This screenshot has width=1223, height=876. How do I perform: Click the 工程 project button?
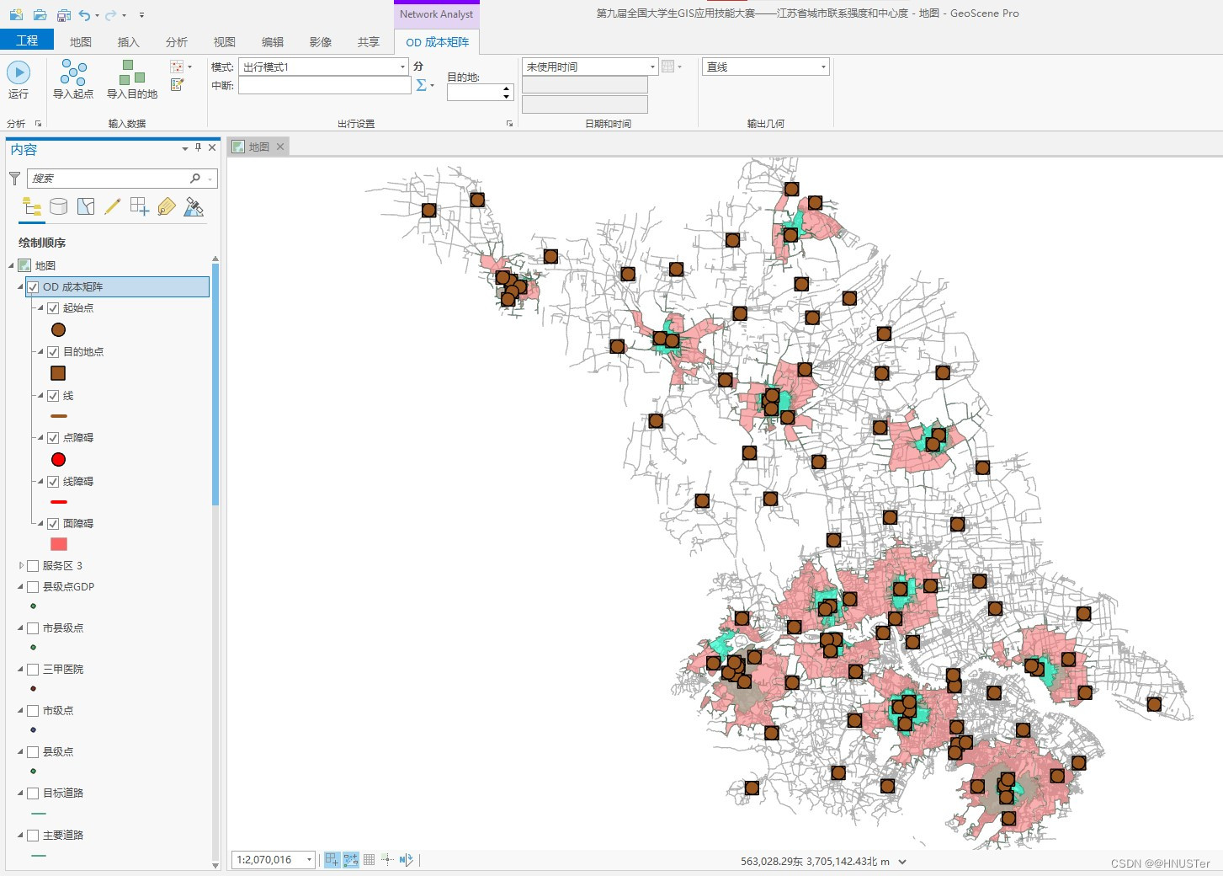[x=27, y=40]
